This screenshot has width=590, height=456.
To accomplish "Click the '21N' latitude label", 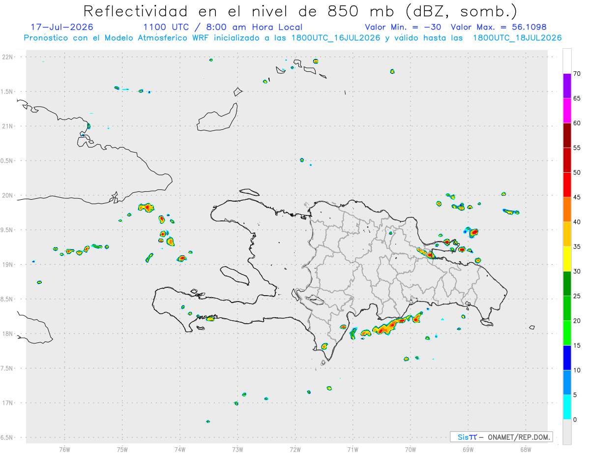I will pyautogui.click(x=8, y=126).
